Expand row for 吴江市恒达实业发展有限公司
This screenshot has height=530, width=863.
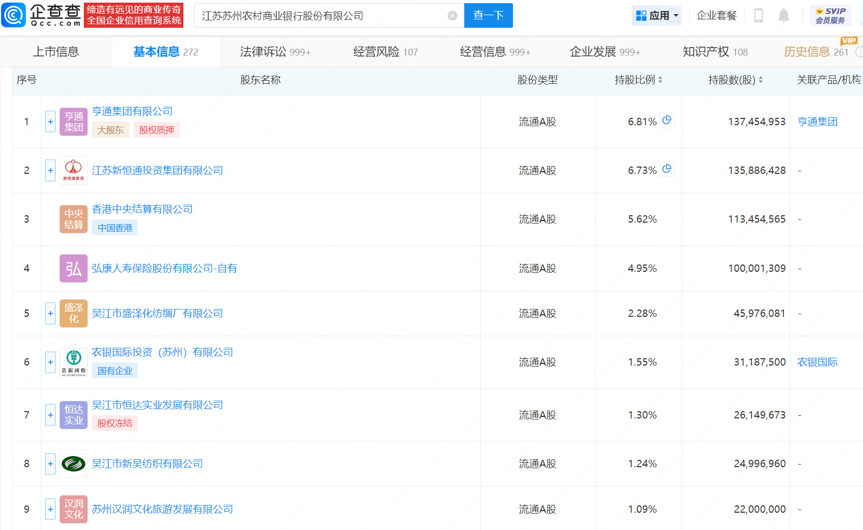pyautogui.click(x=50, y=415)
